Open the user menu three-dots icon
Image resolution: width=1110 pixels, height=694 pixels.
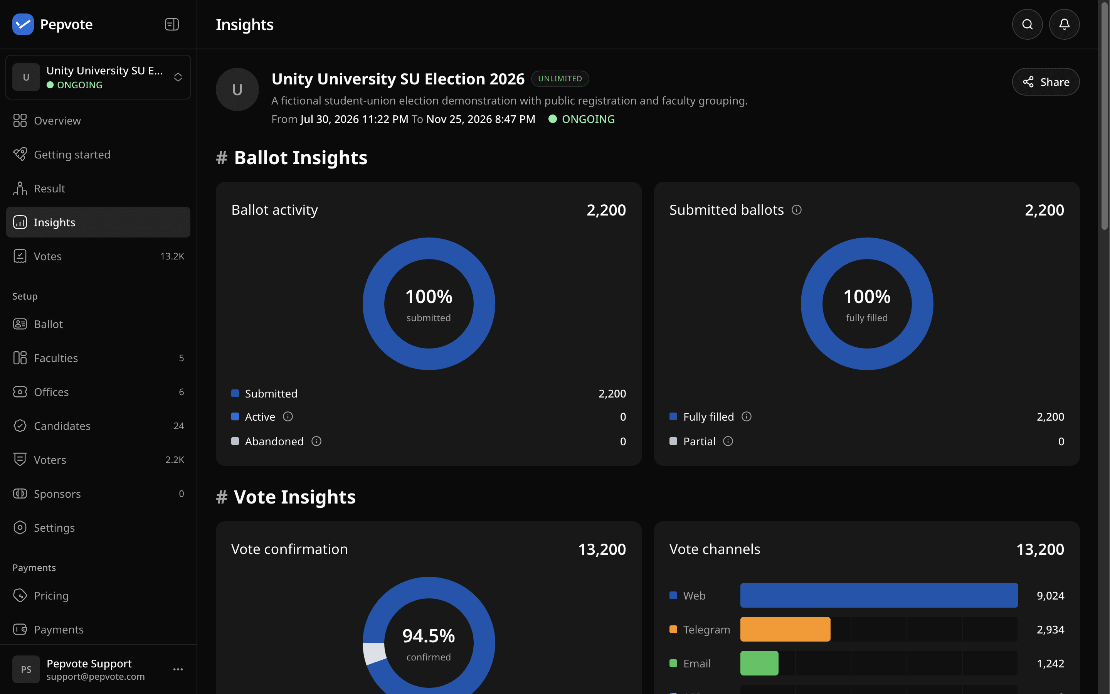178,669
